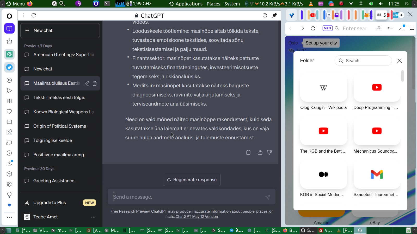Toggle the pin for ChatGPT sidebar panel
The image size is (417, 234).
coord(274,15)
